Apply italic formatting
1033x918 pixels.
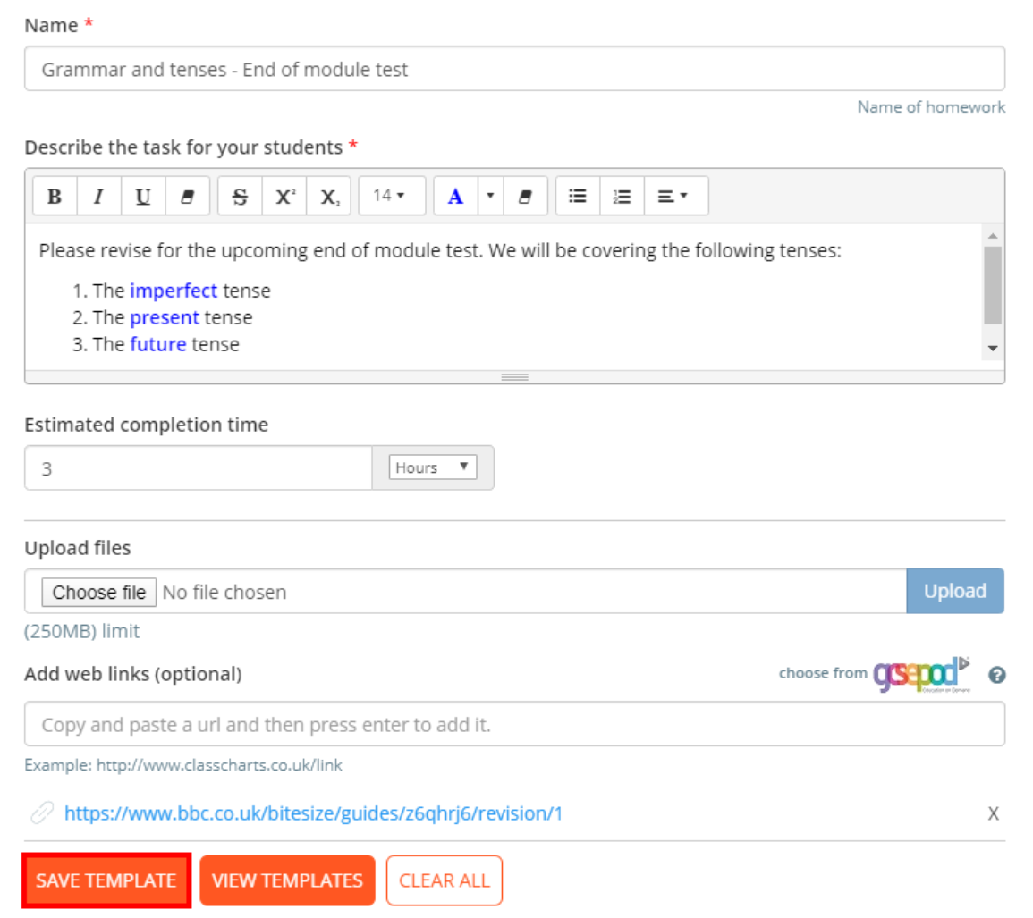click(x=98, y=196)
